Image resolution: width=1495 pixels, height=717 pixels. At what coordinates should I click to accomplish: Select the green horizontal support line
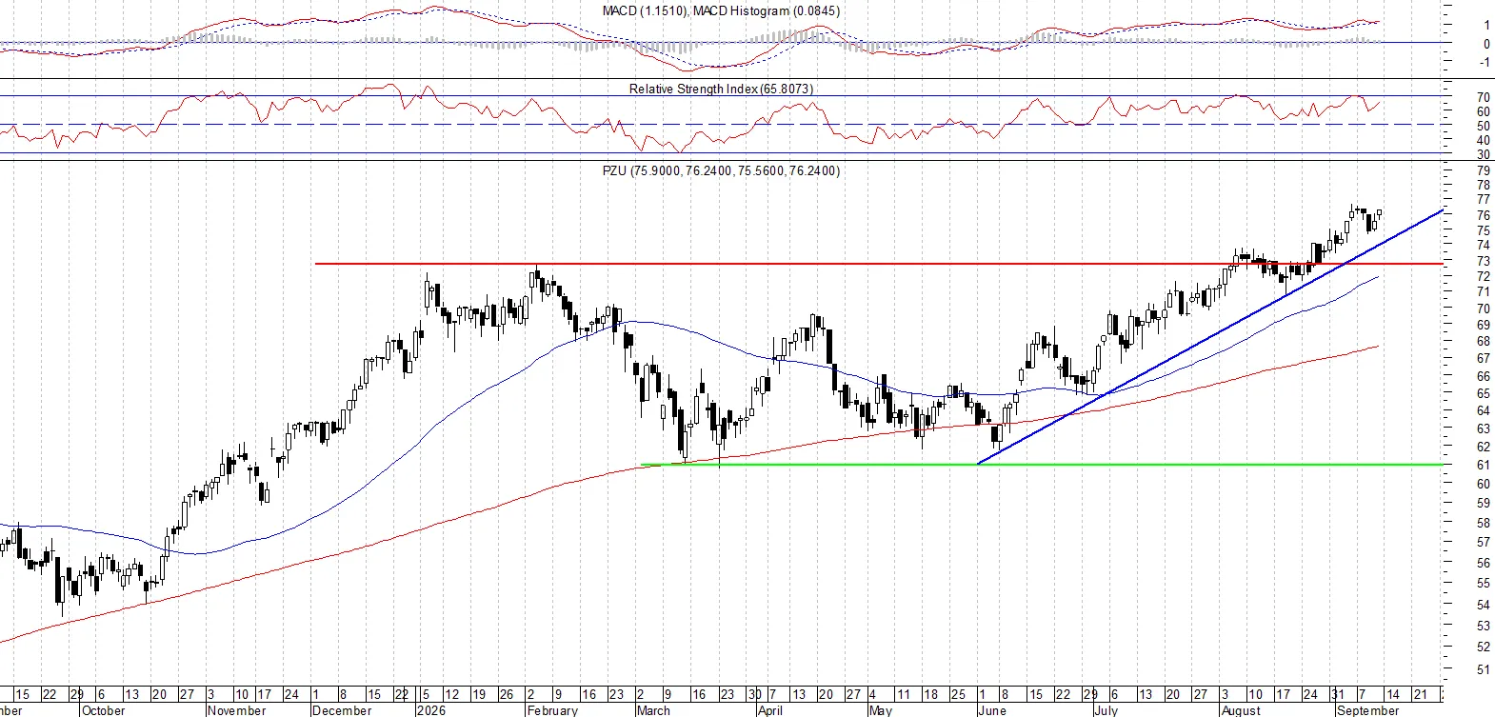(x=1043, y=465)
